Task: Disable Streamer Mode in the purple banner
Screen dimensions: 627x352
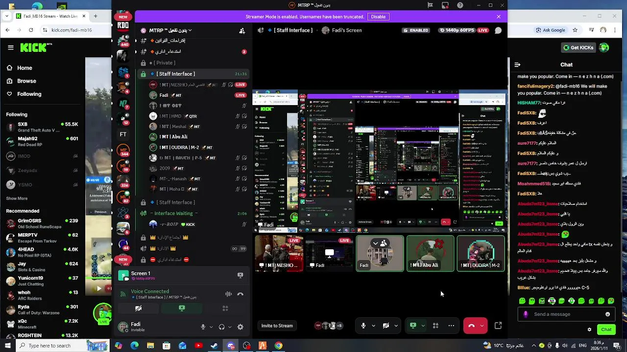Action: tap(378, 17)
